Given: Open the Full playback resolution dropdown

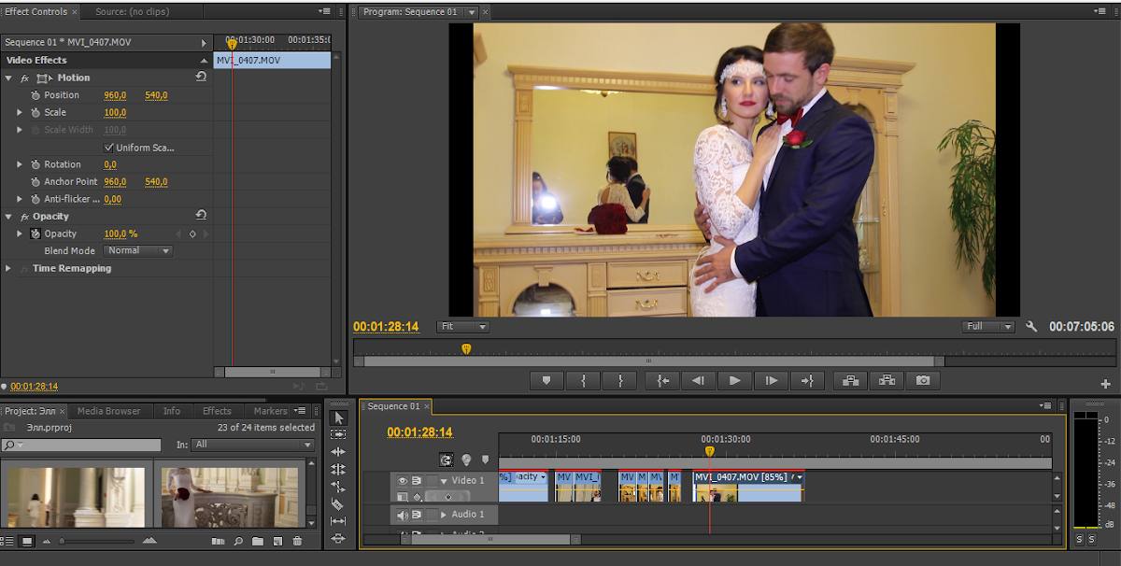Looking at the screenshot, I should [x=989, y=327].
